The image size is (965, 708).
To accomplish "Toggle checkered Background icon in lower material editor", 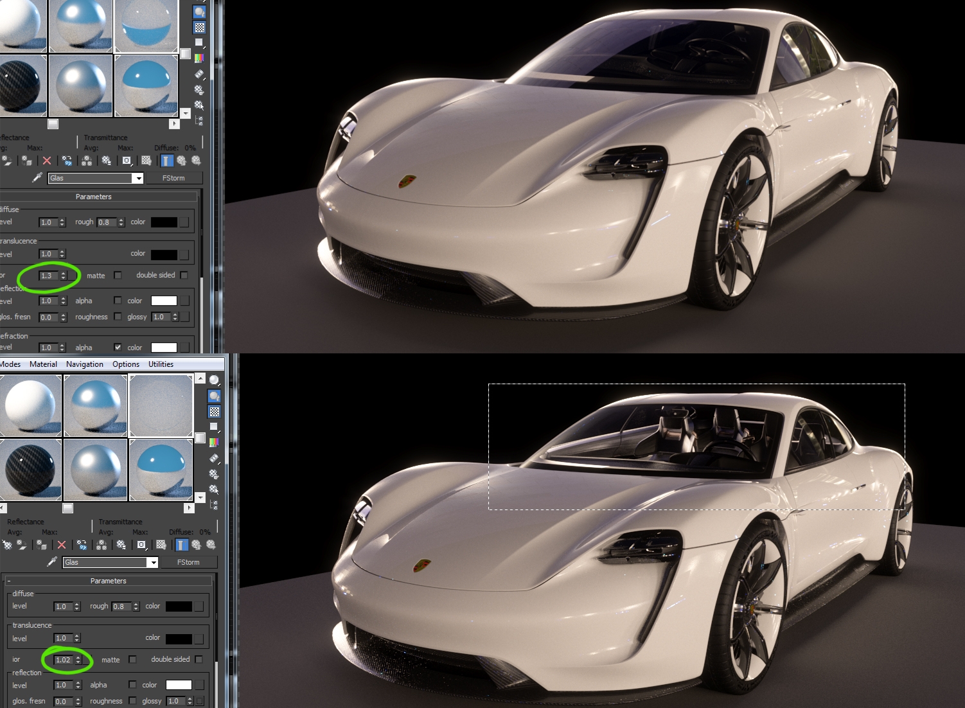I will coord(215,412).
